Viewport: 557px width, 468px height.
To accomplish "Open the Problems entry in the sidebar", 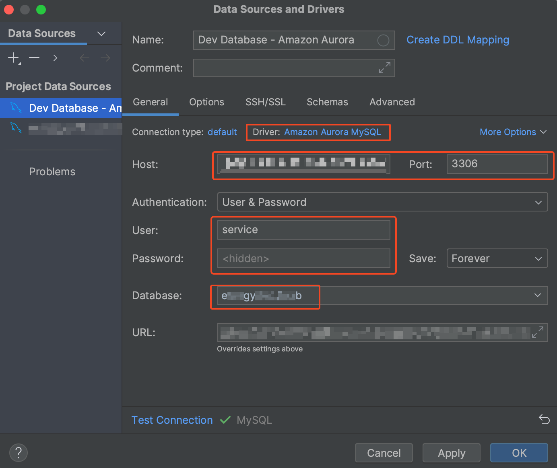I will click(52, 172).
